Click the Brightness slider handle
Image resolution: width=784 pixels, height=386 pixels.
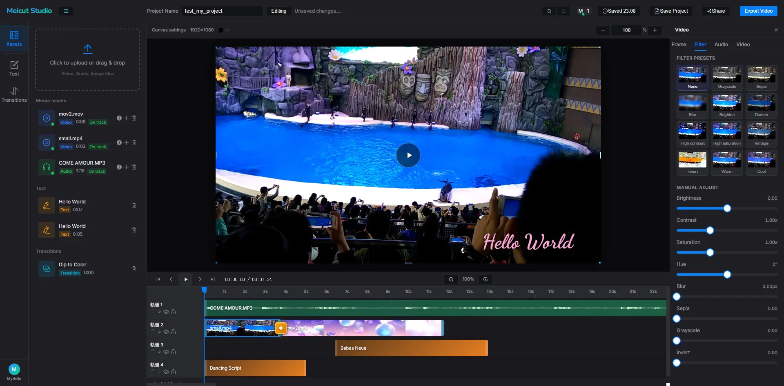727,209
